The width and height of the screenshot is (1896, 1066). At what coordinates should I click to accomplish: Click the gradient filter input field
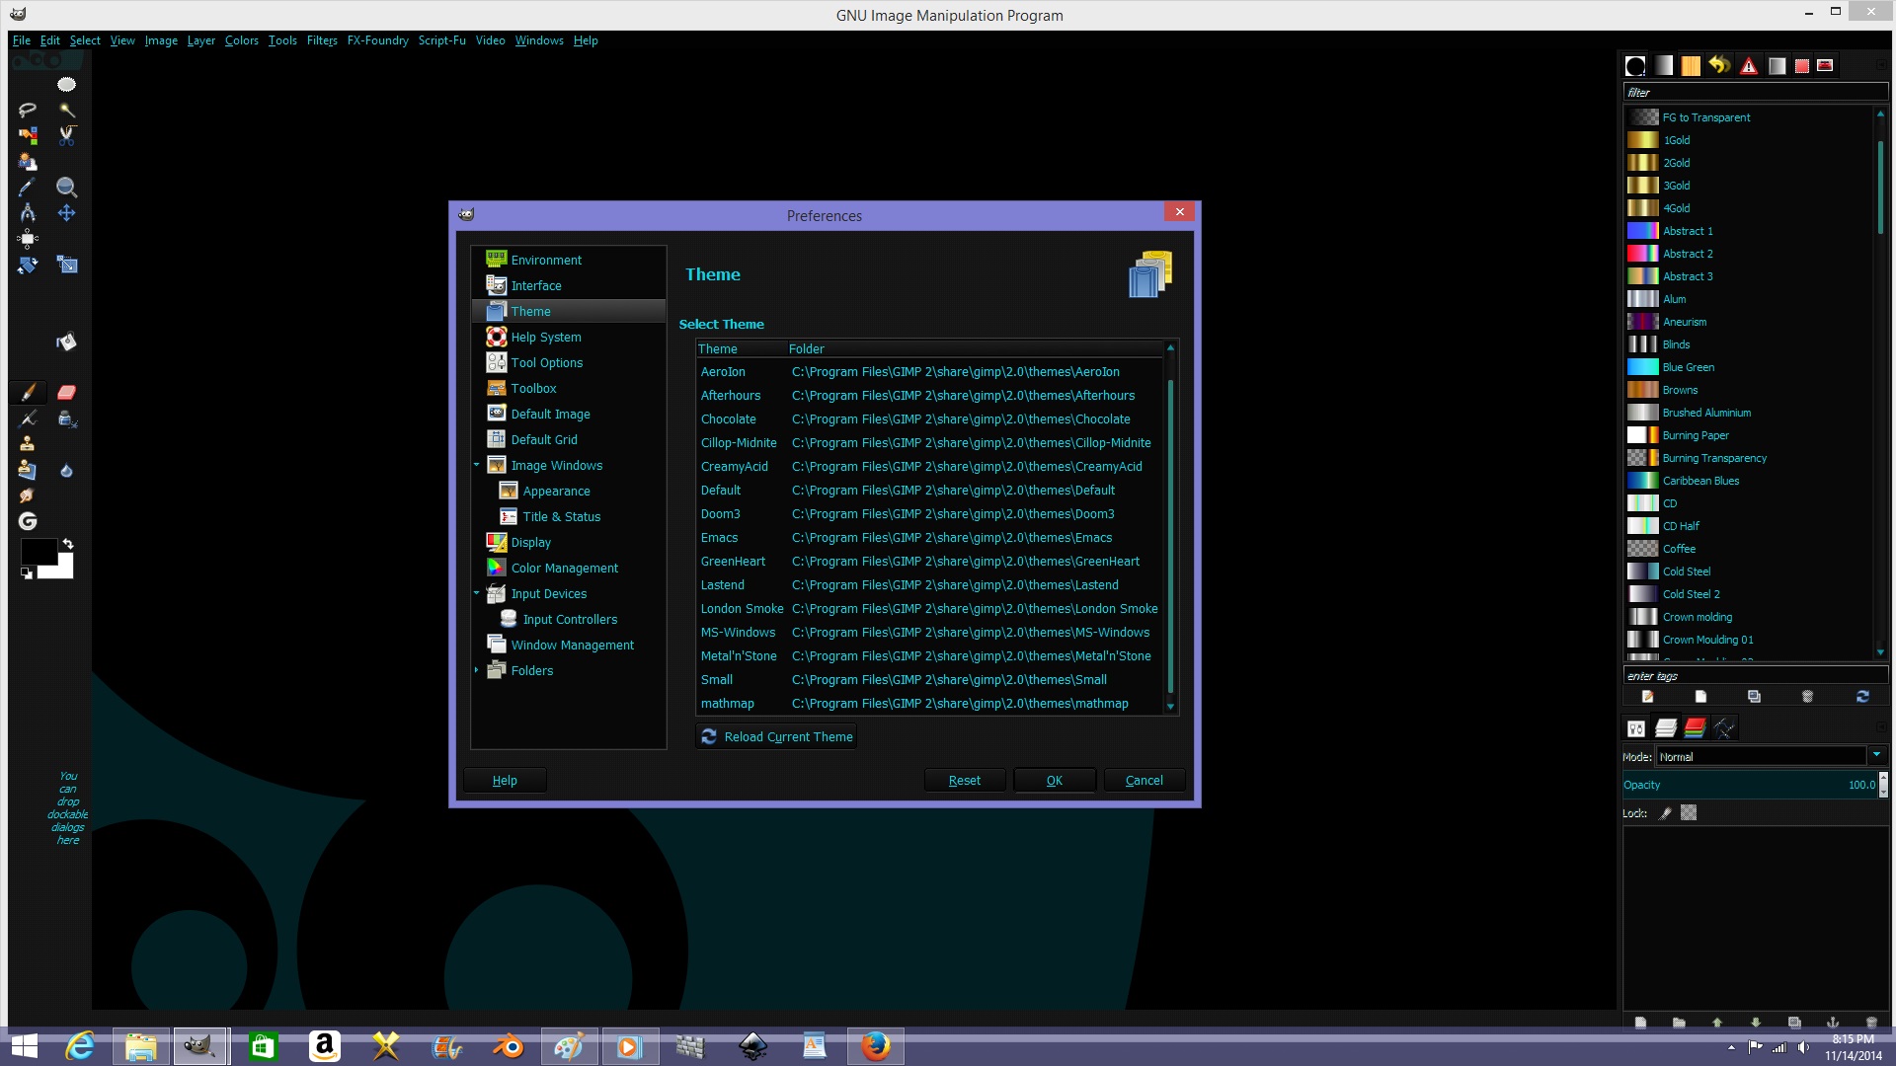pyautogui.click(x=1755, y=92)
